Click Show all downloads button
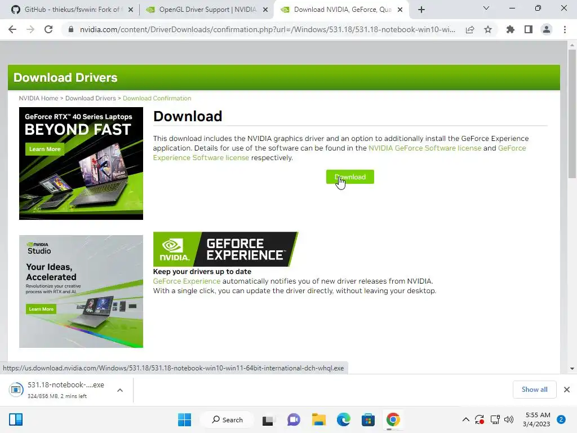577x433 pixels. (x=534, y=389)
